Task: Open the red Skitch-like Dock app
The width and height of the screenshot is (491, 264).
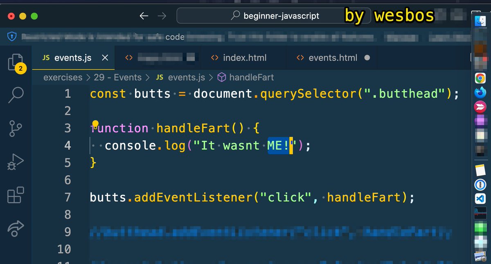Action: coord(480,107)
